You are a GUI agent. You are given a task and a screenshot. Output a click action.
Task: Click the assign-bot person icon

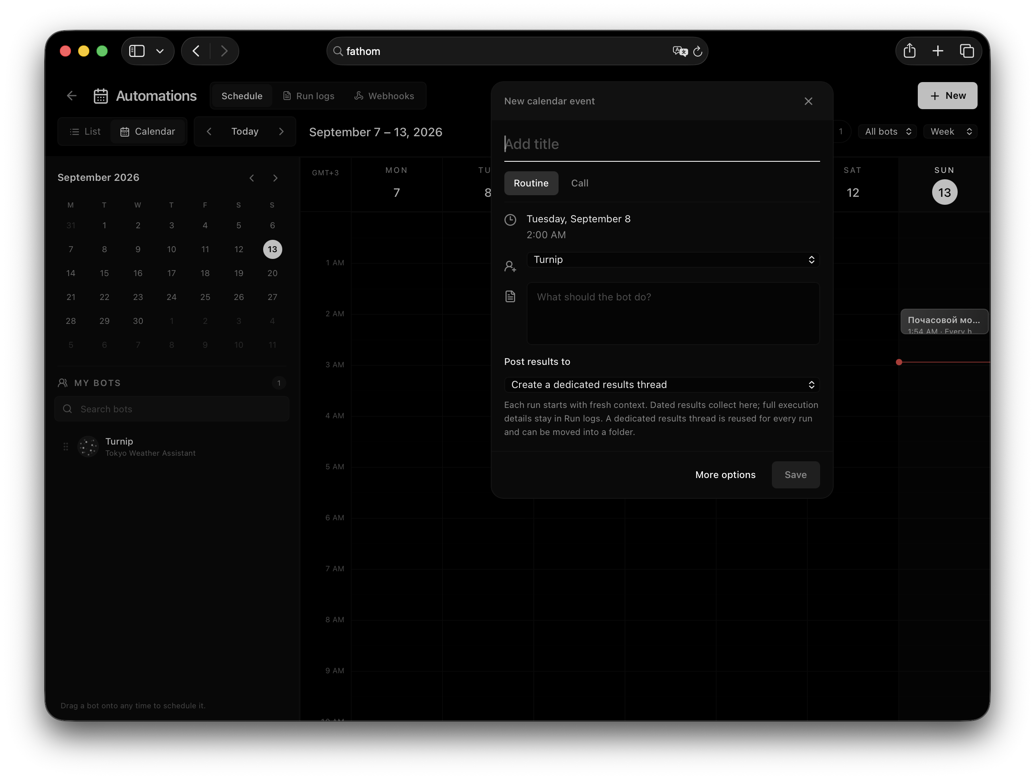pyautogui.click(x=510, y=267)
